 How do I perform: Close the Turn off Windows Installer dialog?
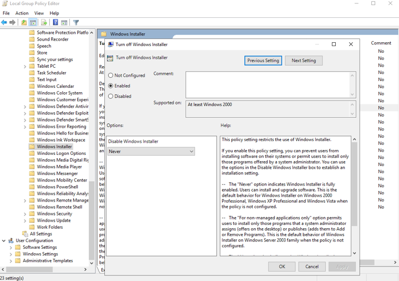[351, 44]
